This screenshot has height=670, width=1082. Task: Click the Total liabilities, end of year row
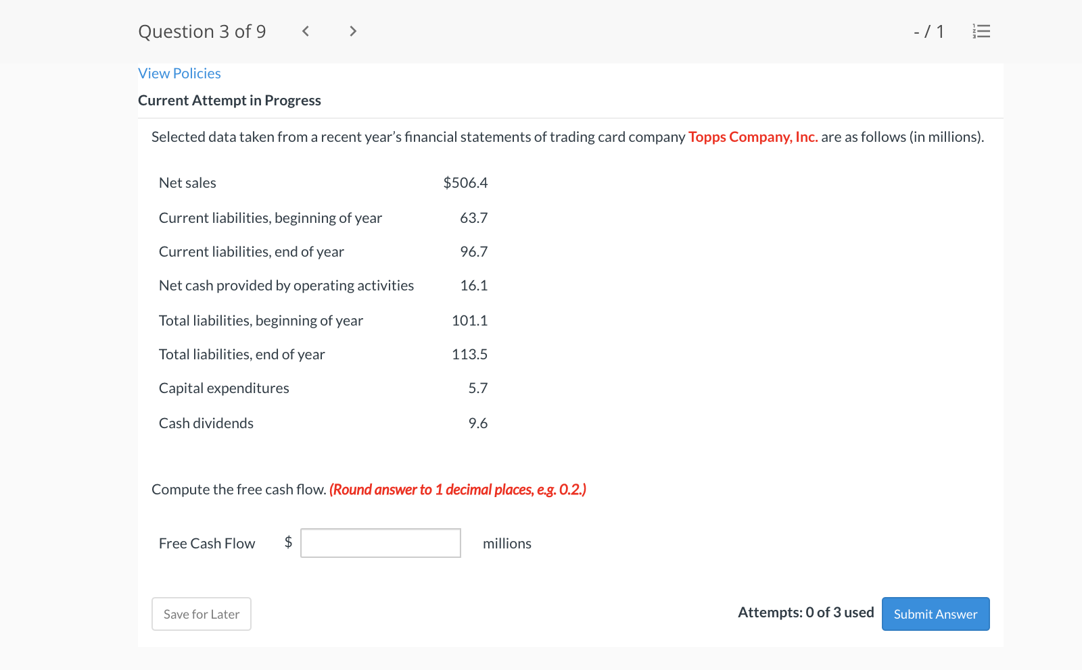[241, 354]
